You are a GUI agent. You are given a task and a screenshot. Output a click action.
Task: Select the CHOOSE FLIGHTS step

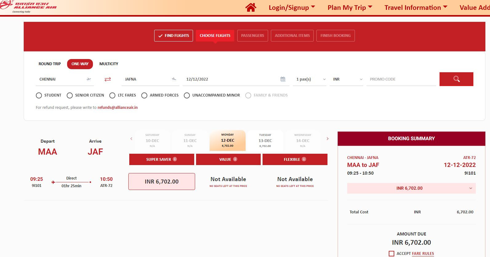pos(215,36)
